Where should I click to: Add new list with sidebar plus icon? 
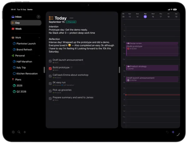(25, 132)
